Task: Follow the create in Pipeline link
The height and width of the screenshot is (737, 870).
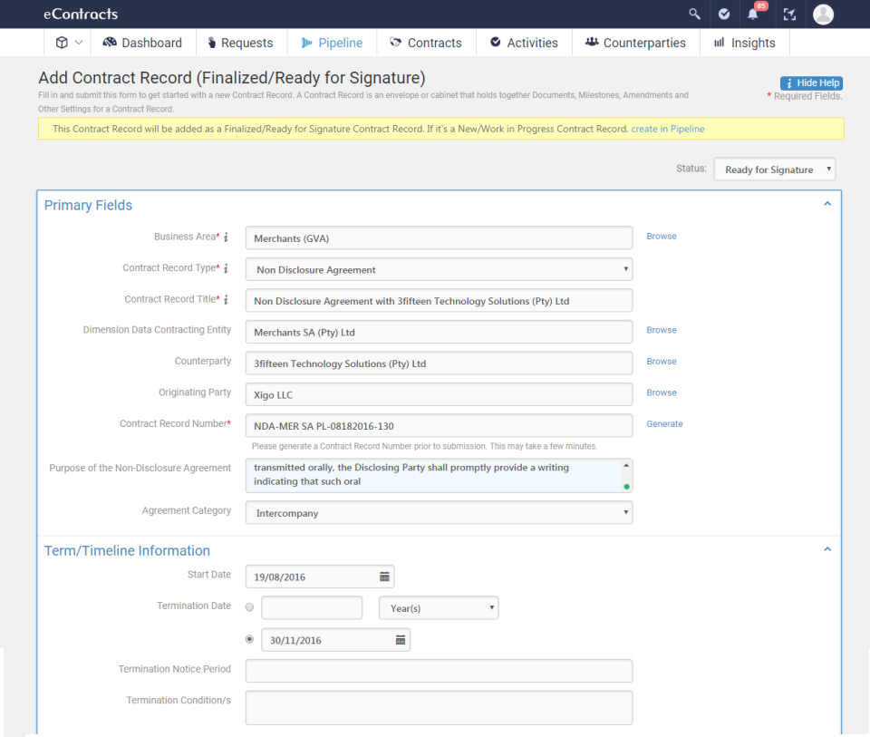Action: pos(668,129)
